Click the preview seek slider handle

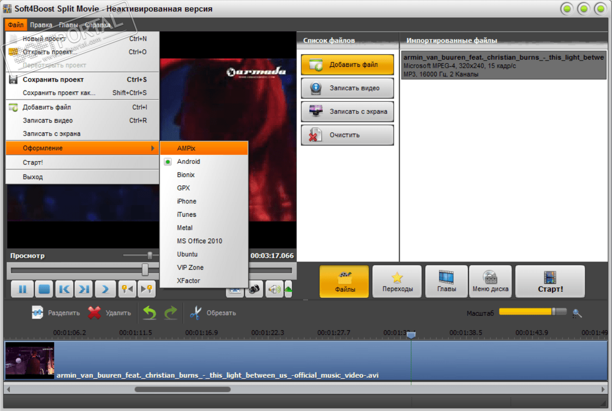[x=145, y=270]
